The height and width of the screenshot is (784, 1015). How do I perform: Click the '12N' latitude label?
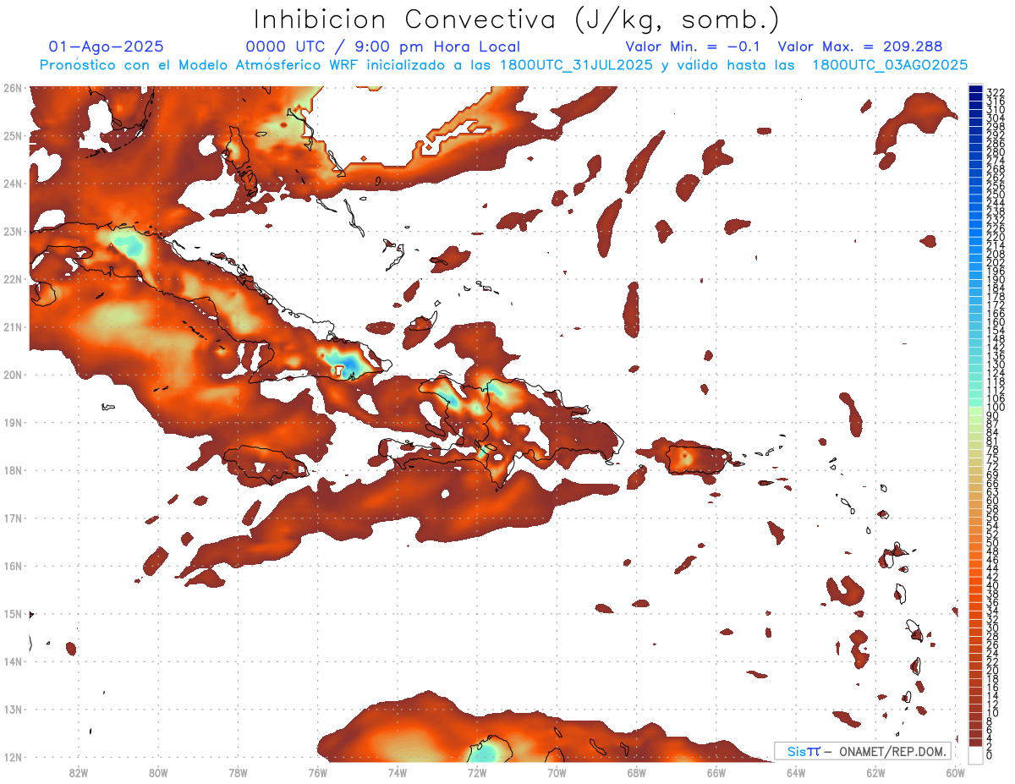13,757
